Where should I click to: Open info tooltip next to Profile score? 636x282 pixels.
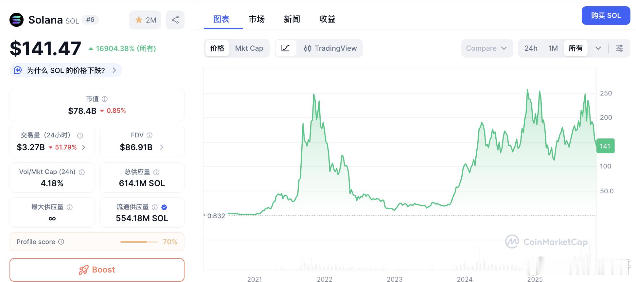click(x=61, y=242)
